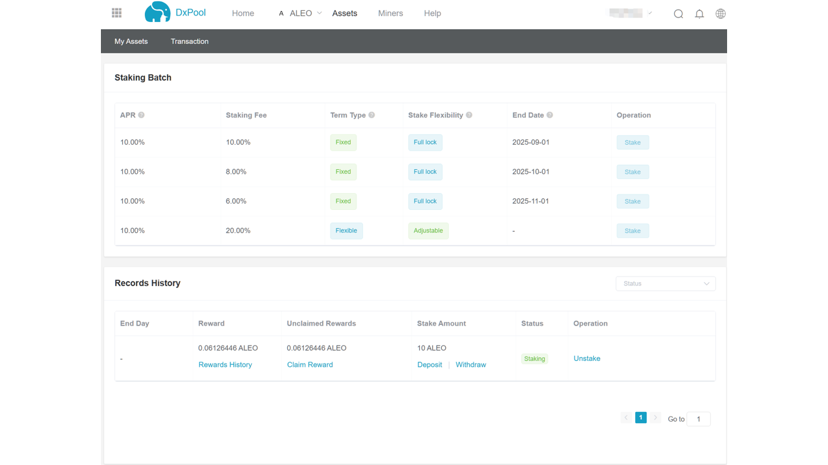Click the DxPool elephant logo

click(x=157, y=12)
